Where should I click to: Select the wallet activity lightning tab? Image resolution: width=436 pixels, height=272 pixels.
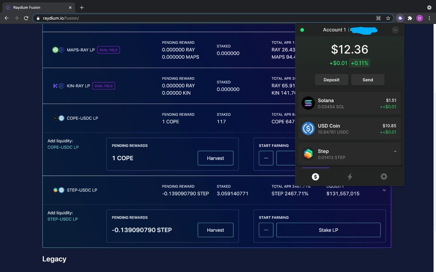(x=350, y=177)
